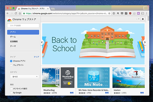Screen dimensions: 153x102
Task: Close the Chrome ウェブストア tab
Action: [x=48, y=9]
